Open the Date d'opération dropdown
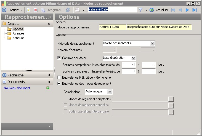Image resolution: width=202 pixels, height=136 pixels. click(x=133, y=58)
